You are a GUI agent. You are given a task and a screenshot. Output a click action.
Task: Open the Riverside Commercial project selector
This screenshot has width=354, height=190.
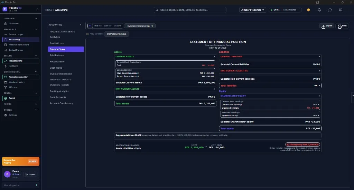click(x=140, y=26)
